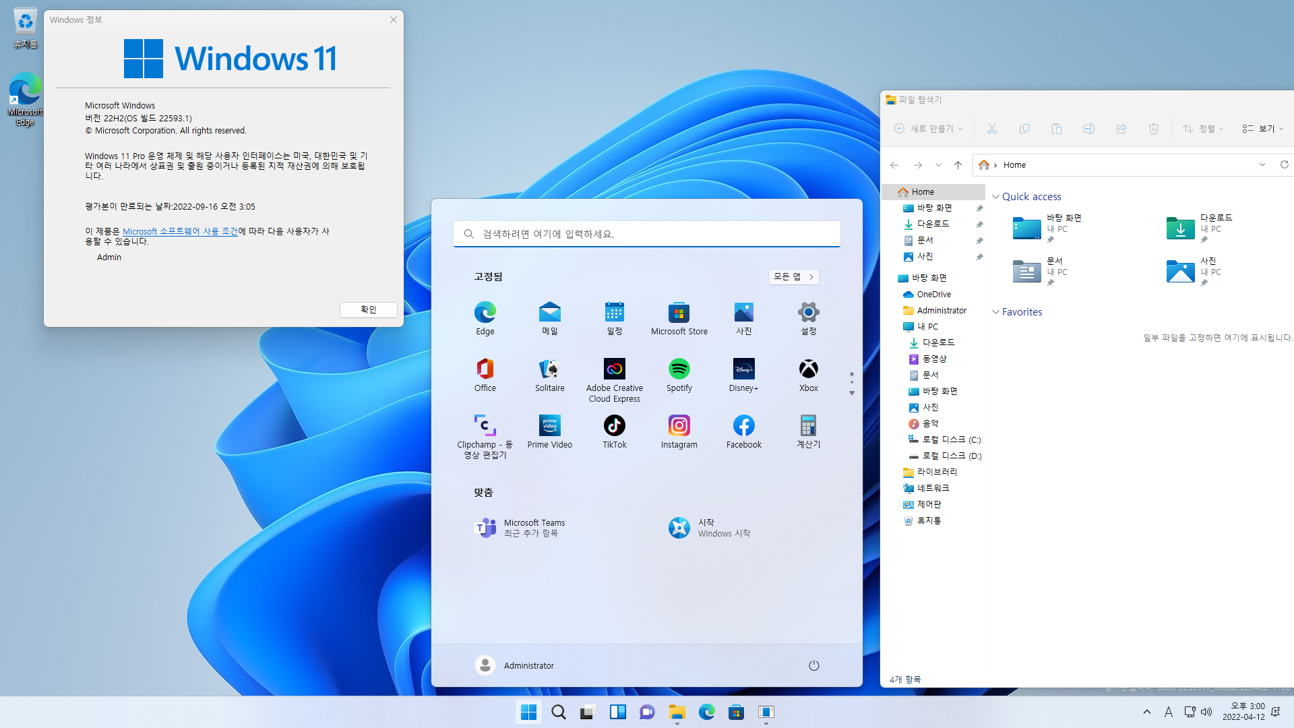Open Disney+ pinned app

[x=743, y=369]
